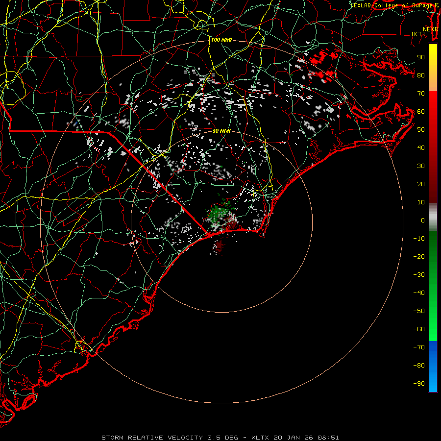Viewport: 441px width, 441px height.
Task: Click the -70 value on velocity scale
Action: click(419, 347)
